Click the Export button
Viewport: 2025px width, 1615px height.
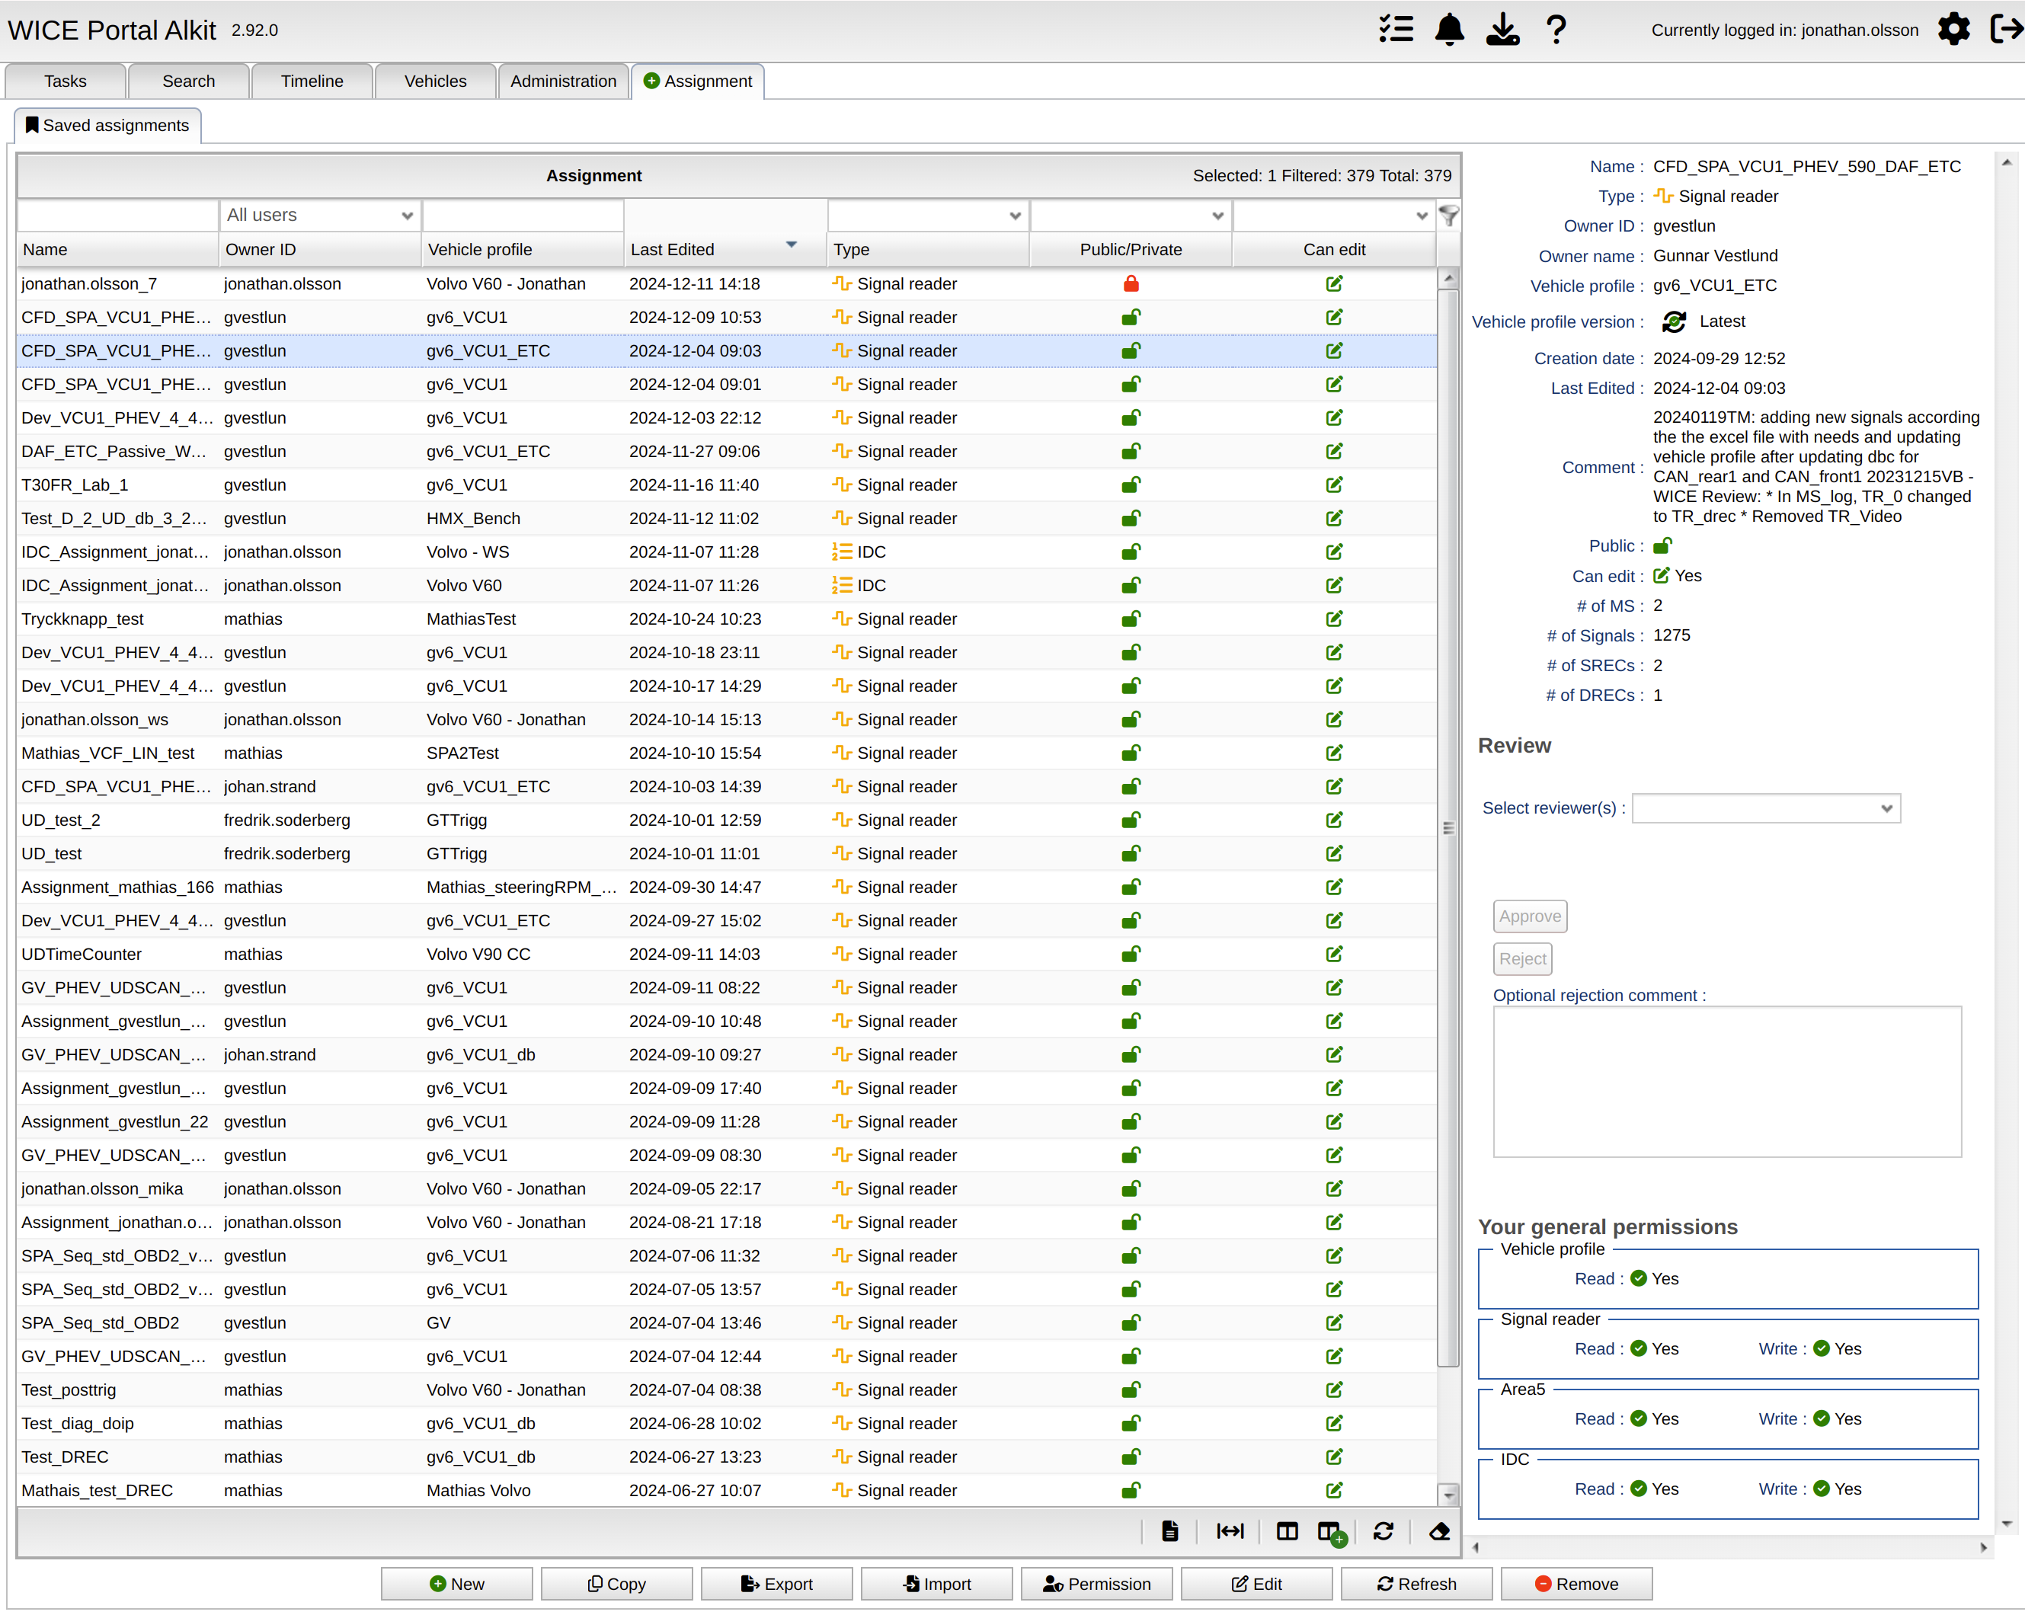coord(777,1584)
